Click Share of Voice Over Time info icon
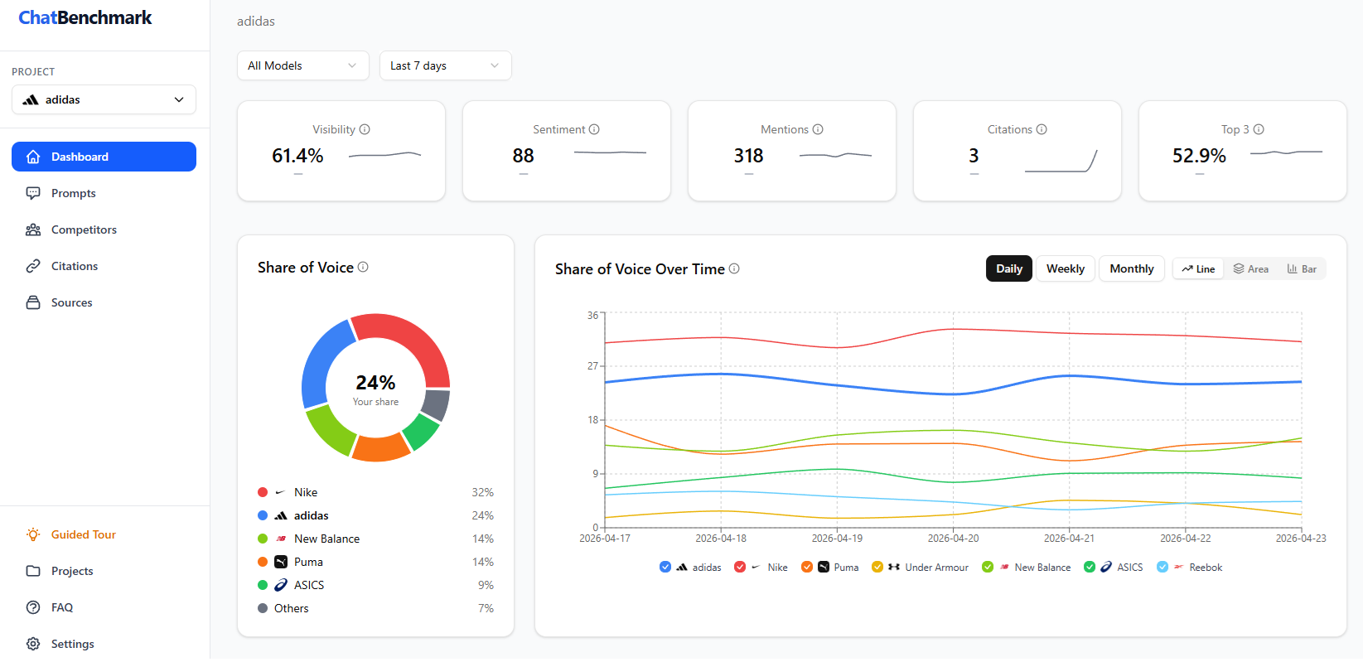The width and height of the screenshot is (1363, 662). pyautogui.click(x=734, y=268)
